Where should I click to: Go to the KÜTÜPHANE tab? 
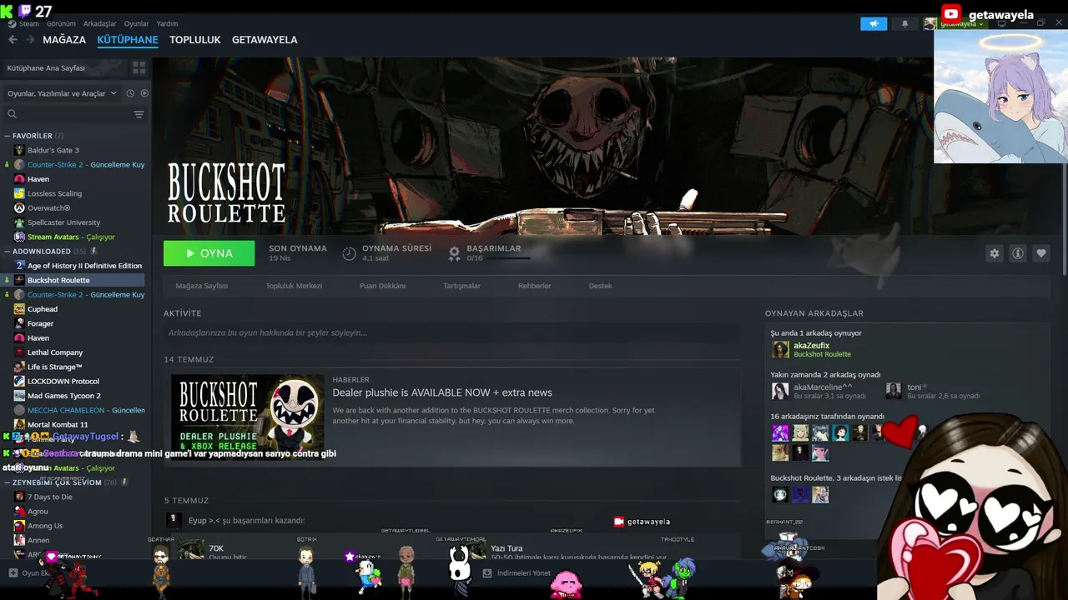click(128, 40)
